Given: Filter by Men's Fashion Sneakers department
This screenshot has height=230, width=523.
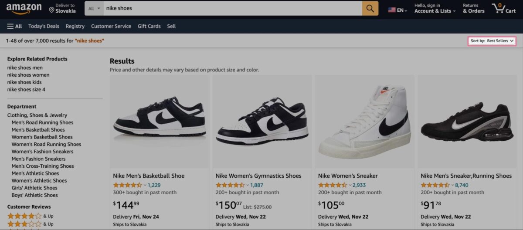Looking at the screenshot, I should [38, 159].
